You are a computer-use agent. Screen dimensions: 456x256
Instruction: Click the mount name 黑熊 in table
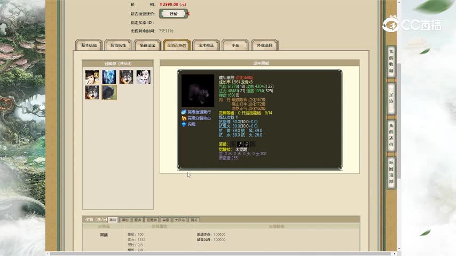pos(104,235)
